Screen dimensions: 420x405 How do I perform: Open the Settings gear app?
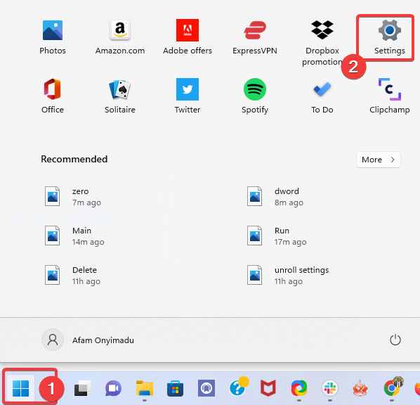point(390,37)
